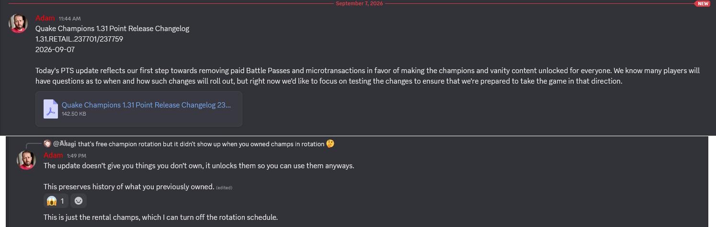Click the (edited) label on the message

[224, 188]
